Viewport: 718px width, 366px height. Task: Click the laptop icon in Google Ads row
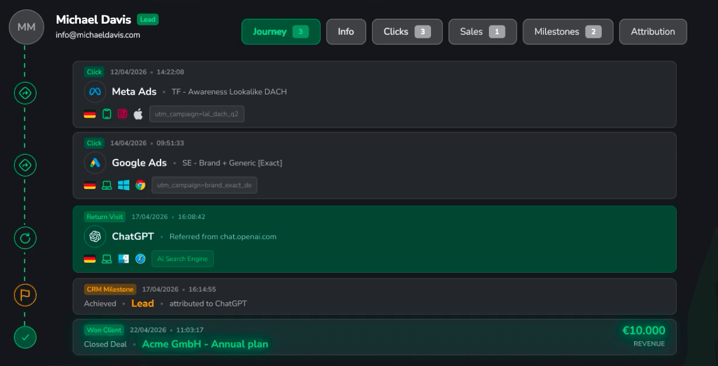point(107,185)
